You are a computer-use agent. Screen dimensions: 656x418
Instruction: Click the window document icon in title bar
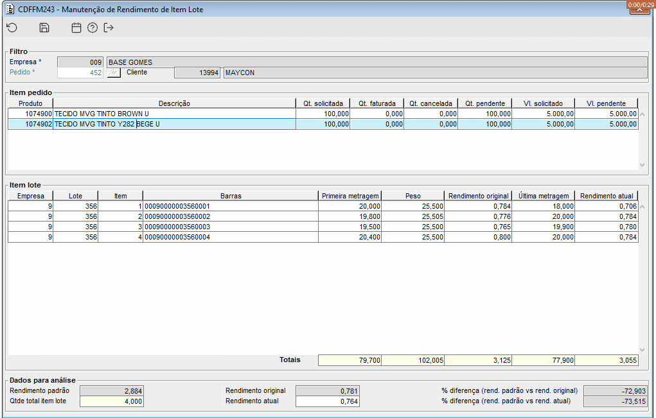tap(10, 9)
